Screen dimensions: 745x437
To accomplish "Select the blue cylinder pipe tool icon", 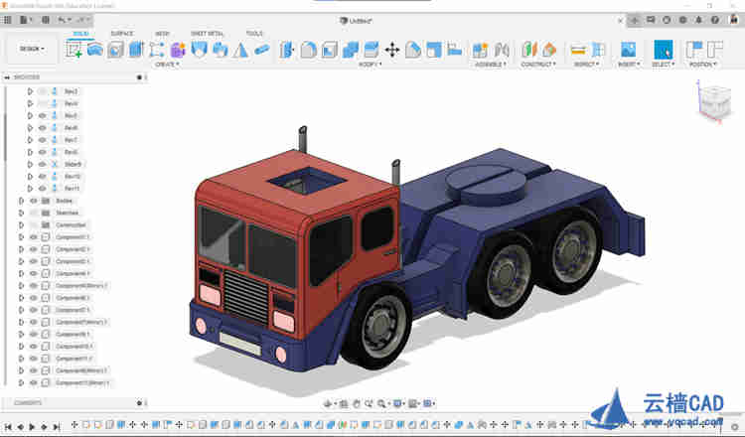I will 262,50.
